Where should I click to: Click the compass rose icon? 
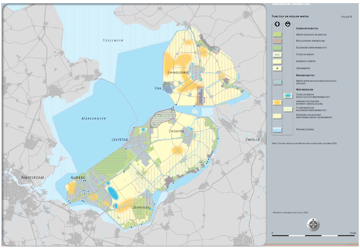point(313,224)
